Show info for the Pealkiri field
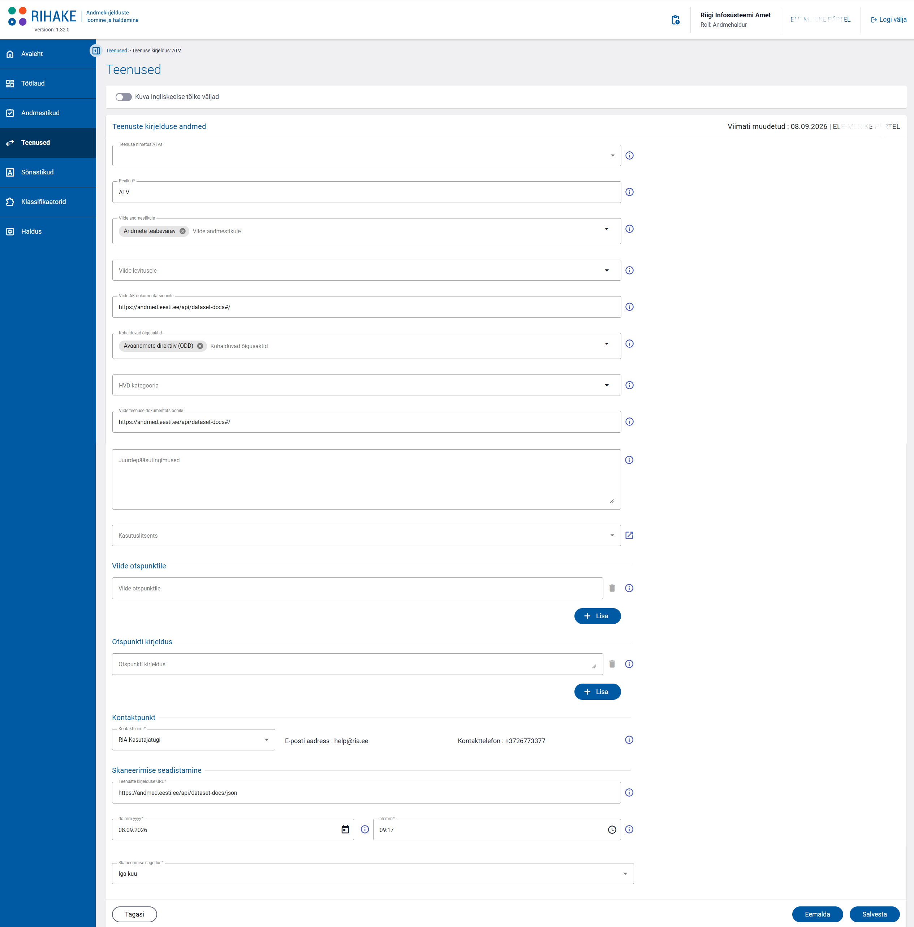914x927 pixels. 629,192
